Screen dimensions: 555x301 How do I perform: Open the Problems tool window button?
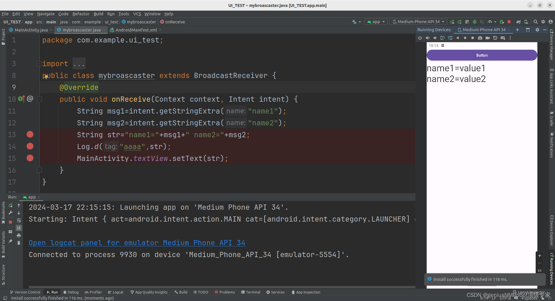click(225, 292)
